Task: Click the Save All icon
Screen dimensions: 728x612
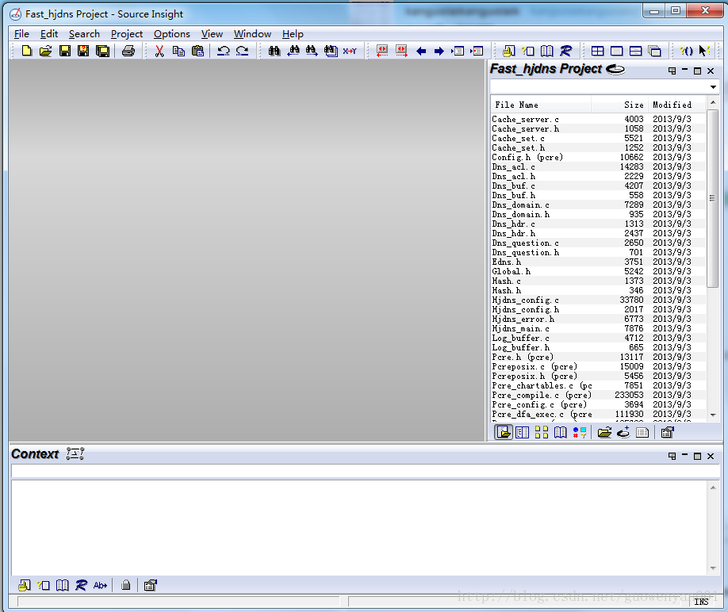Action: (x=102, y=51)
